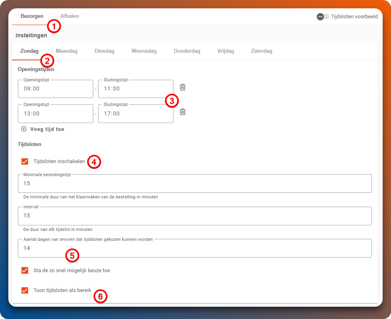Focus the Minimale bereidingstijd input field
The image size is (391, 319).
pos(195,183)
